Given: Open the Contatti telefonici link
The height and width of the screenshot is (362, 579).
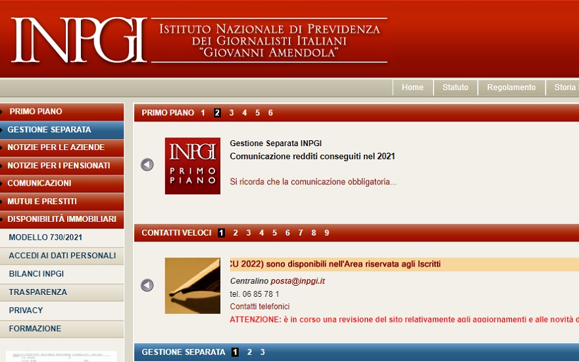Looking at the screenshot, I should pos(260,307).
